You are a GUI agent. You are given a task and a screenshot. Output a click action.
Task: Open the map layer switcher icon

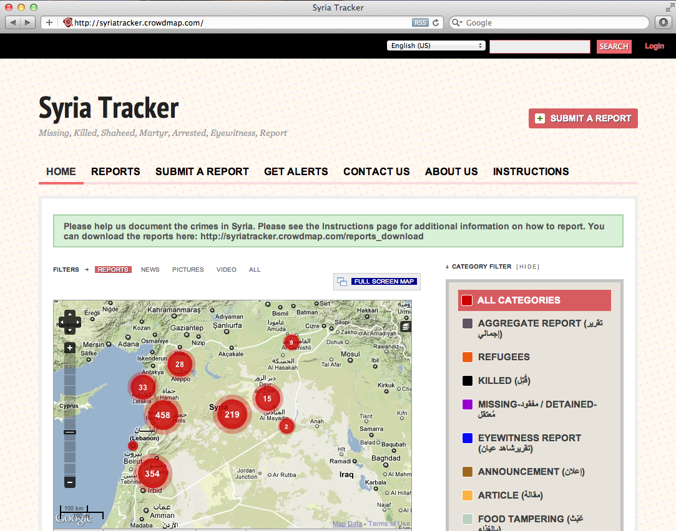[406, 327]
